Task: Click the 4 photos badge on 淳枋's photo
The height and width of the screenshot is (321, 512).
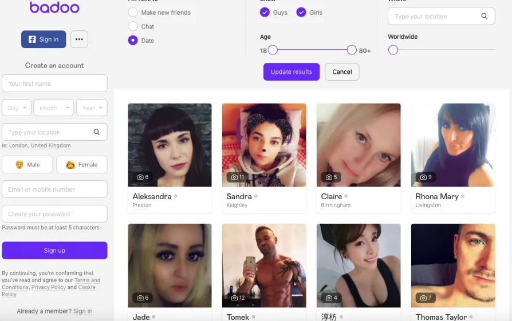Action: pos(331,298)
